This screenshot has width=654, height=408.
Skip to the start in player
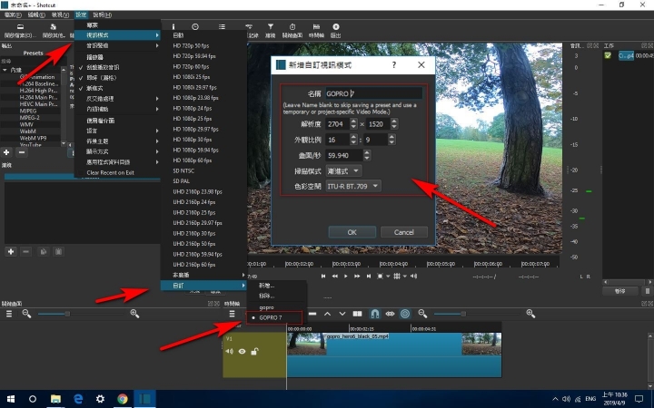[323, 276]
